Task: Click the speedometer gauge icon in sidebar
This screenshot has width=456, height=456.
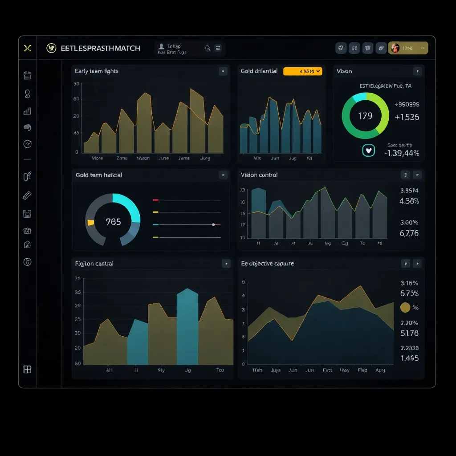Action: pyautogui.click(x=27, y=144)
